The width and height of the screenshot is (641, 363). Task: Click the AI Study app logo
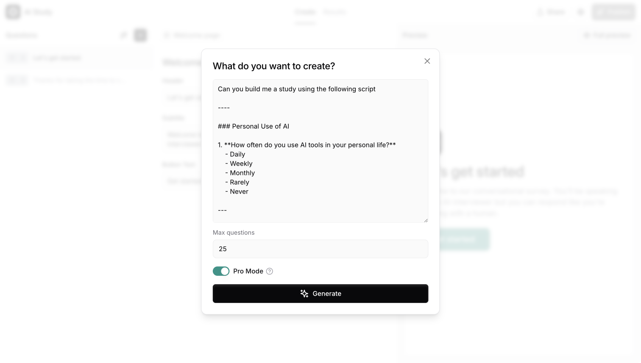pyautogui.click(x=12, y=12)
